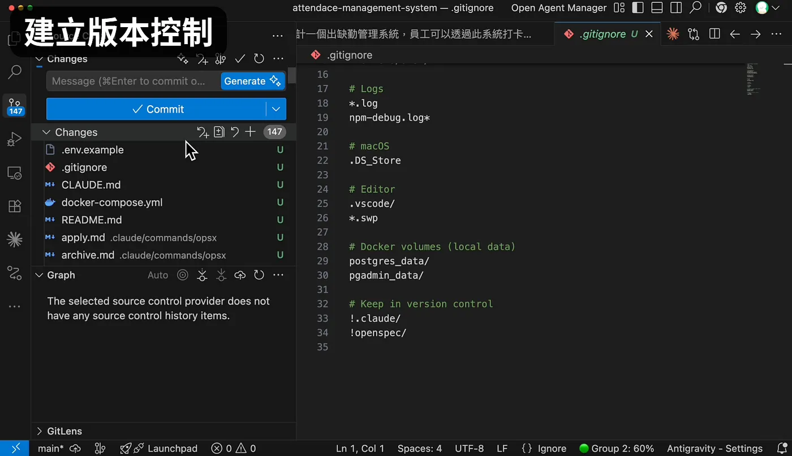Click Graph's go to current history item icon
Screen dimensions: 792x456
[183, 275]
